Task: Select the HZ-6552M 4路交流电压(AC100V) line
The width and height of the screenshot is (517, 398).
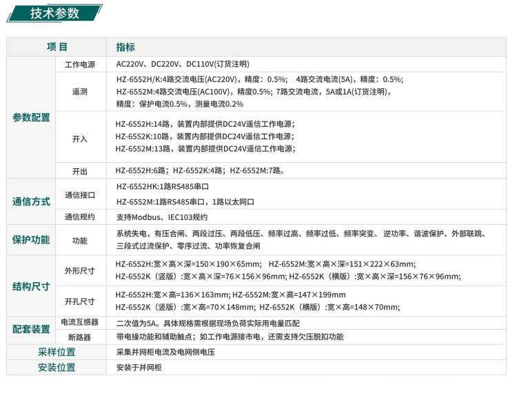Action: (254, 92)
